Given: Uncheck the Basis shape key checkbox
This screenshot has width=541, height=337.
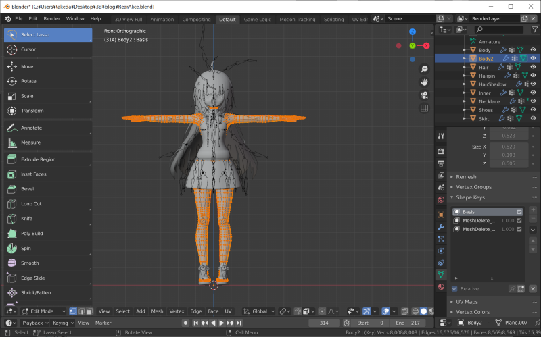Looking at the screenshot, I should coord(519,212).
